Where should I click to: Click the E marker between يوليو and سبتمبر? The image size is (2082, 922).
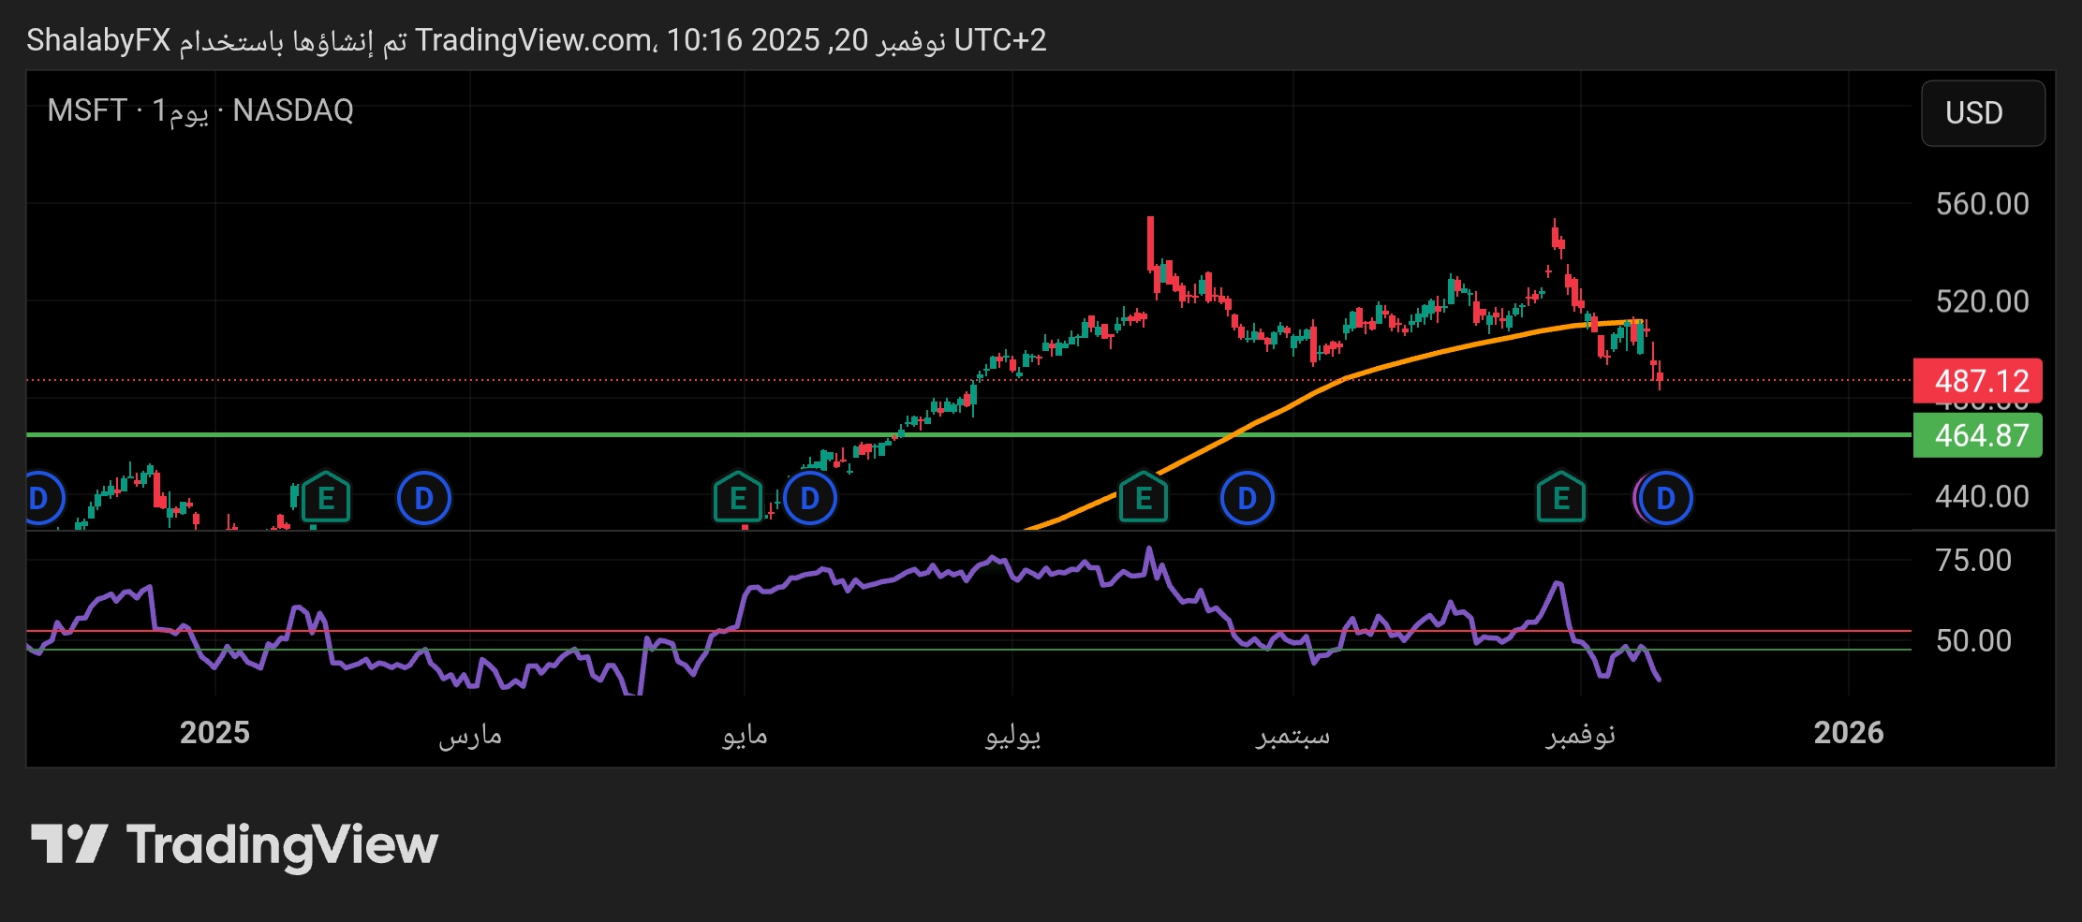1143,498
